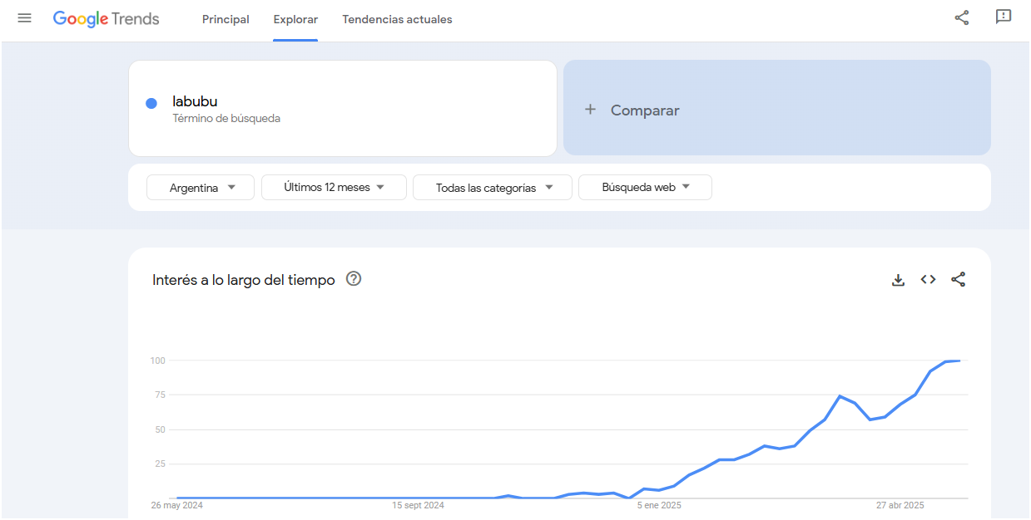Open the send feedback icon in header
Image resolution: width=1031 pixels, height=520 pixels.
coord(1003,17)
